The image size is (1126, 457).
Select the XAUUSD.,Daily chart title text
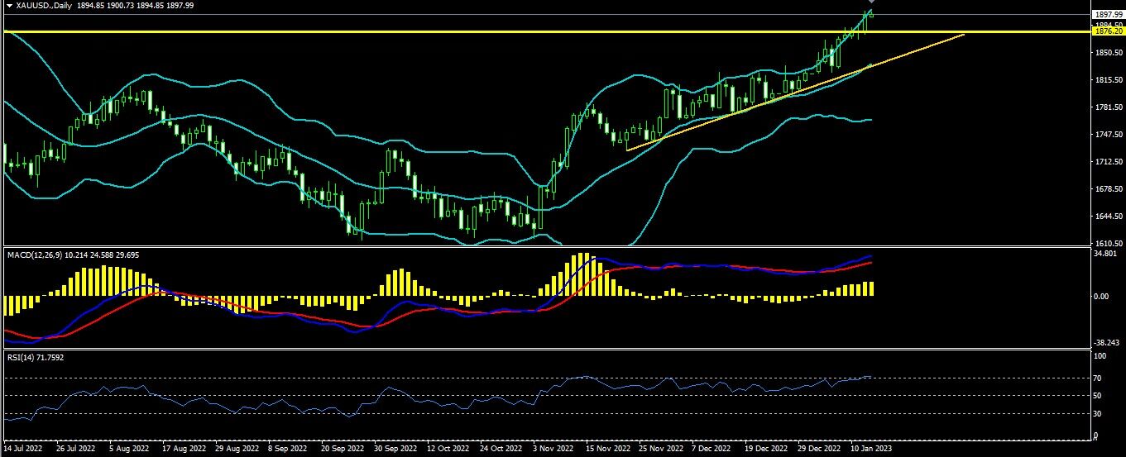coord(44,5)
